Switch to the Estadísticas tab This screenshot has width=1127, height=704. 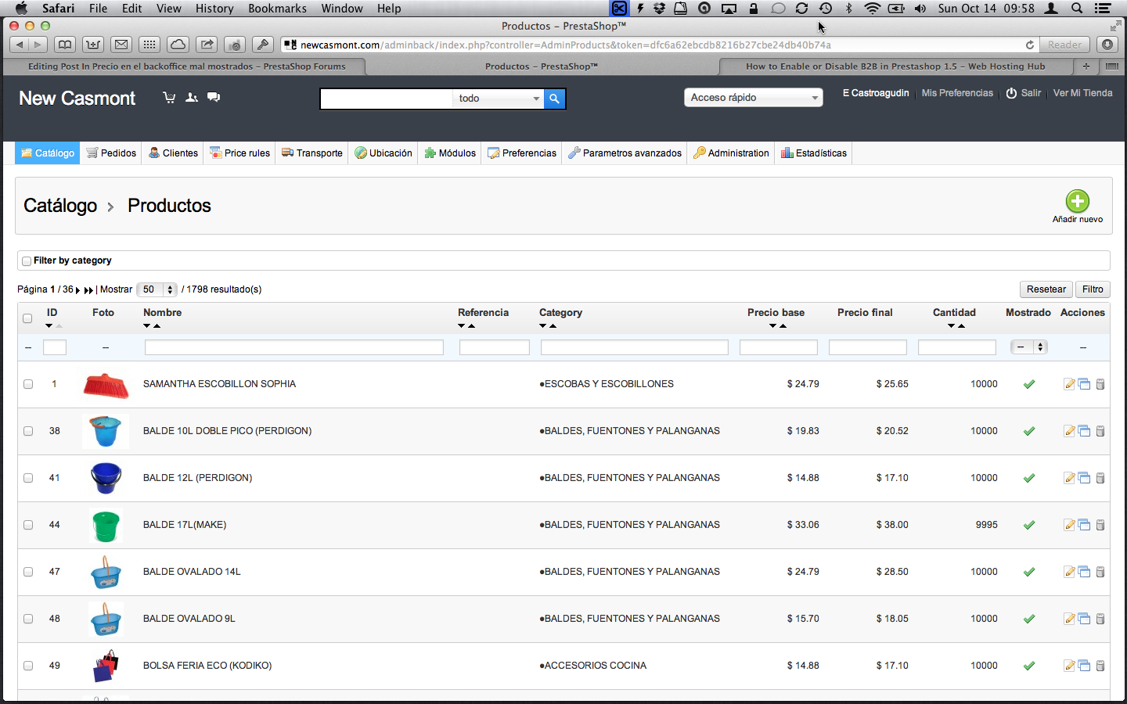pyautogui.click(x=813, y=153)
